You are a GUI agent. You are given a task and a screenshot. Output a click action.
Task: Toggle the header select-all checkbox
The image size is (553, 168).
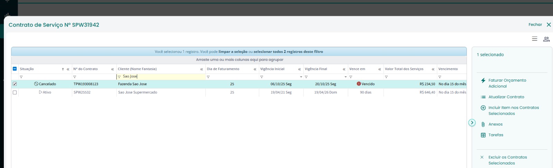[x=15, y=69]
